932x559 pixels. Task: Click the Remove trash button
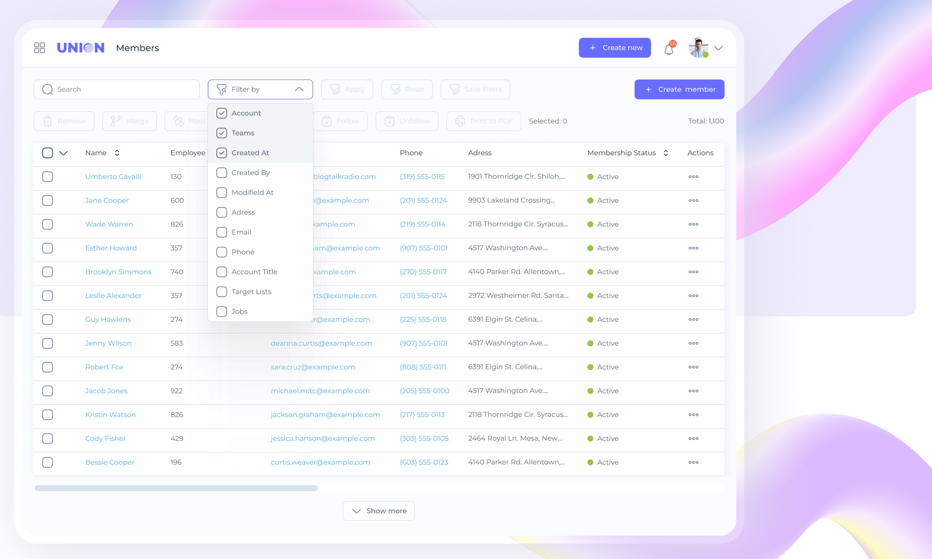click(x=64, y=121)
